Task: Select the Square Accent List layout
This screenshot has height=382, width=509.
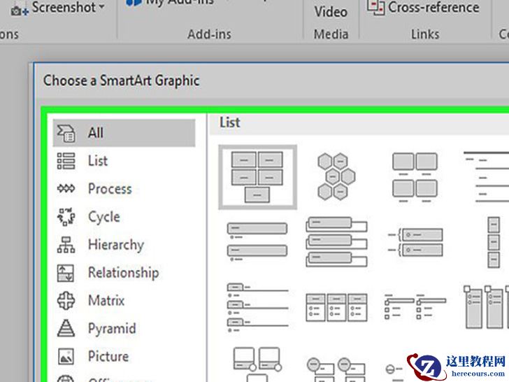Action: coord(415,307)
